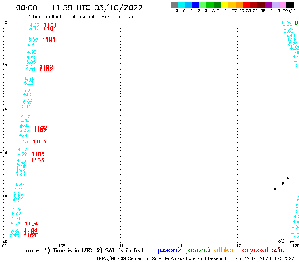Click the wave height value "3.37"
The image size is (299, 262).
(287, 27)
